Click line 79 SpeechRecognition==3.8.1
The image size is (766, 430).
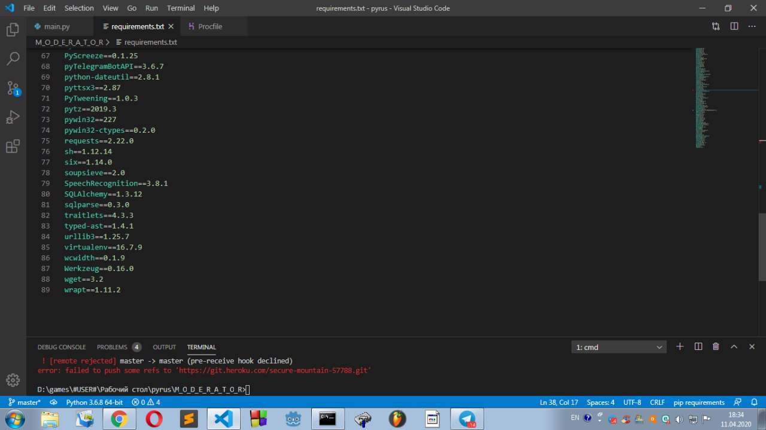[x=116, y=183]
